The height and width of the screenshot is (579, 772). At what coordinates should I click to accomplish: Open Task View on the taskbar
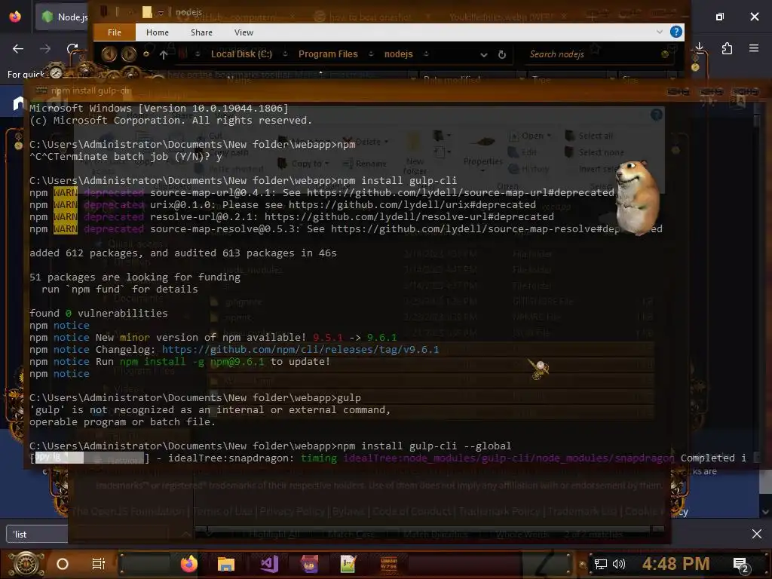pyautogui.click(x=99, y=564)
